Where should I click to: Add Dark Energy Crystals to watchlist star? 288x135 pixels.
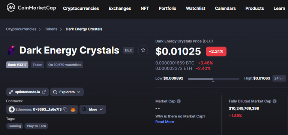click(143, 50)
